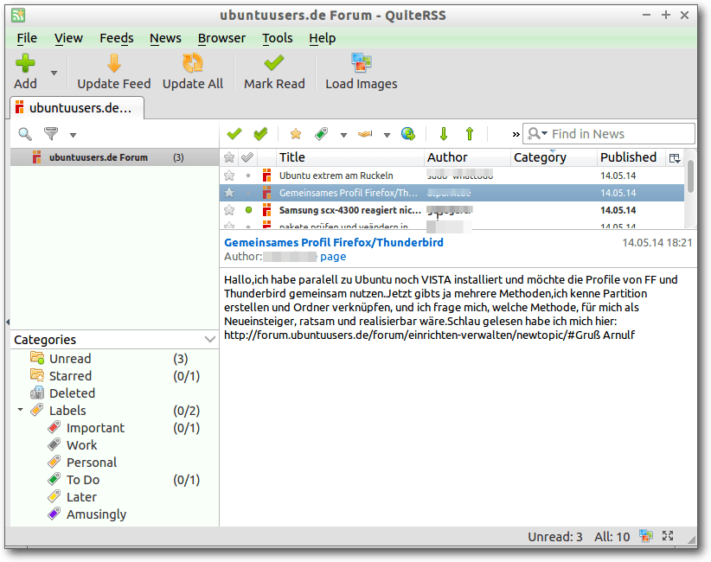Open the label tag dropdown arrow

[343, 135]
